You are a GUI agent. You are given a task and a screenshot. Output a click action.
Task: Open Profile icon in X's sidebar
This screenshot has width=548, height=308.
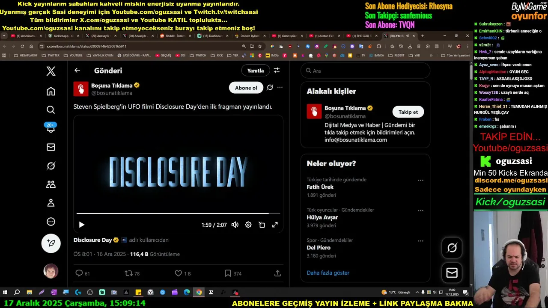(51, 203)
